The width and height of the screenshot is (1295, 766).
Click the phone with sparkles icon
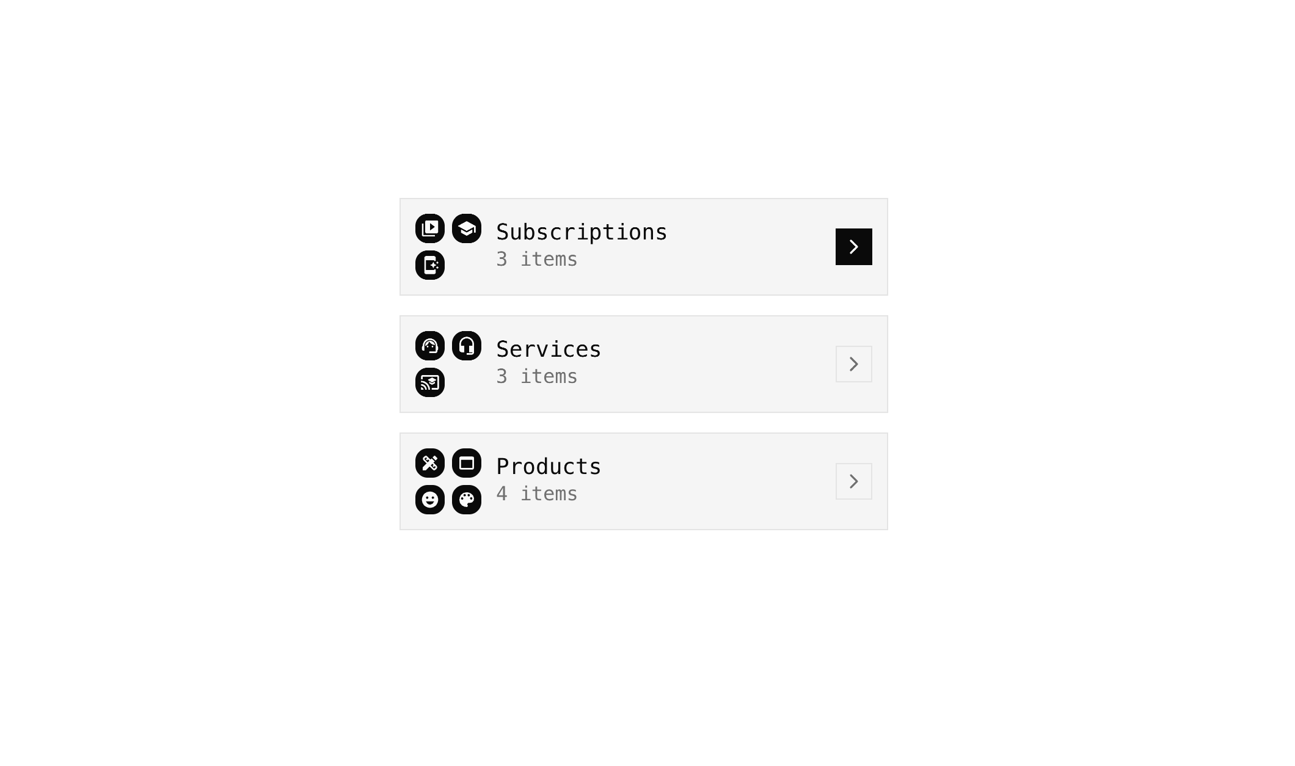click(430, 265)
